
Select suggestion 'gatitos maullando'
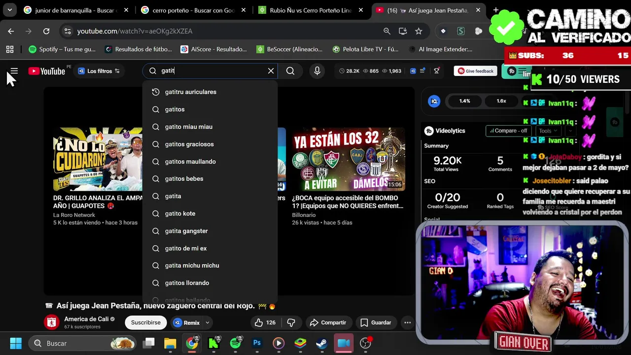[210, 162]
